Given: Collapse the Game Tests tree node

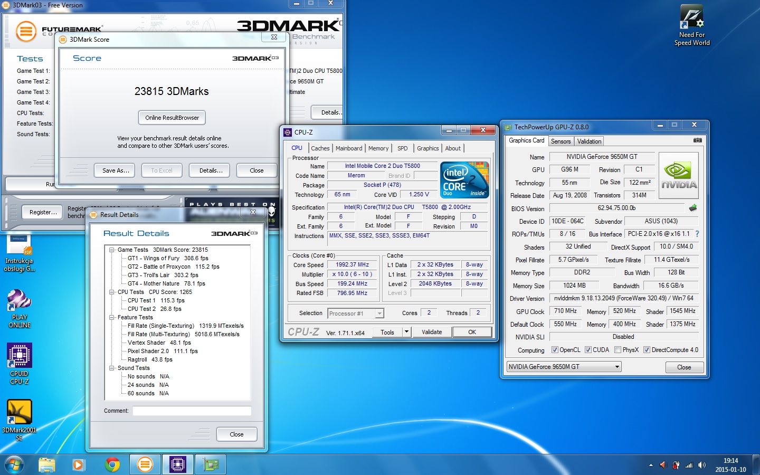Looking at the screenshot, I should 112,250.
